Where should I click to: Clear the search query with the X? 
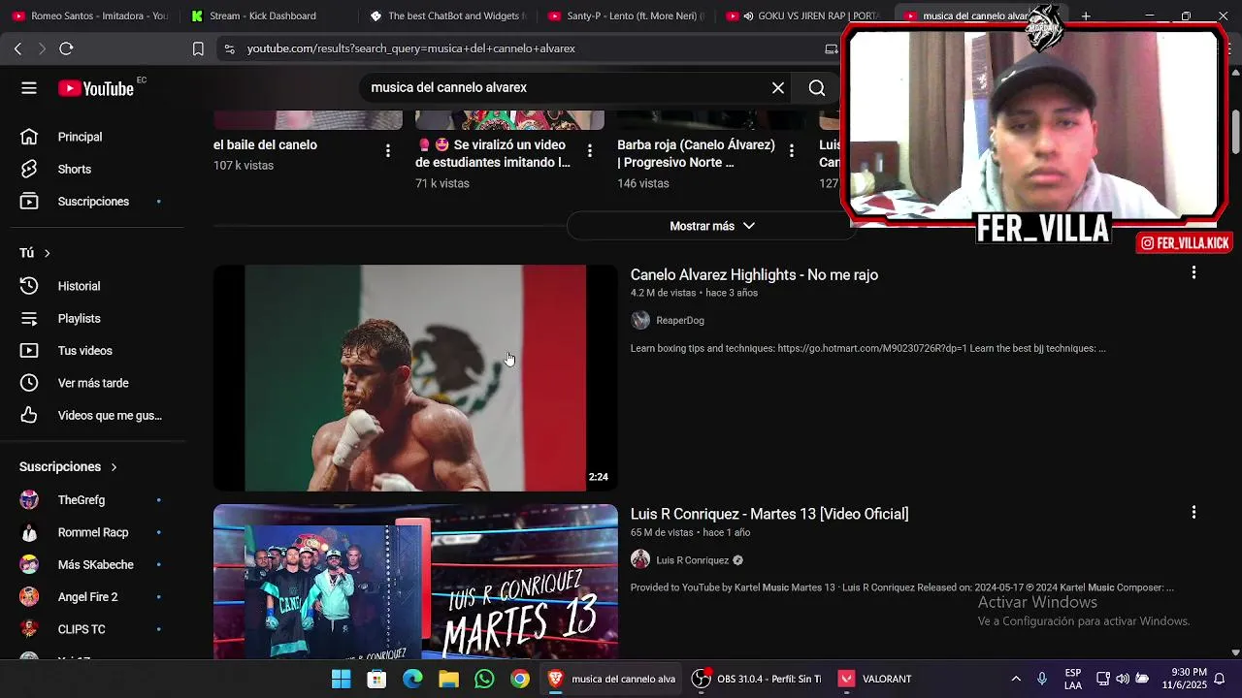pyautogui.click(x=778, y=88)
